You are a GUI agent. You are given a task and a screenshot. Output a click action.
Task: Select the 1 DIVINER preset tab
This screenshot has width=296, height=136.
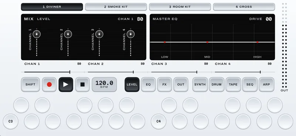[52, 7]
